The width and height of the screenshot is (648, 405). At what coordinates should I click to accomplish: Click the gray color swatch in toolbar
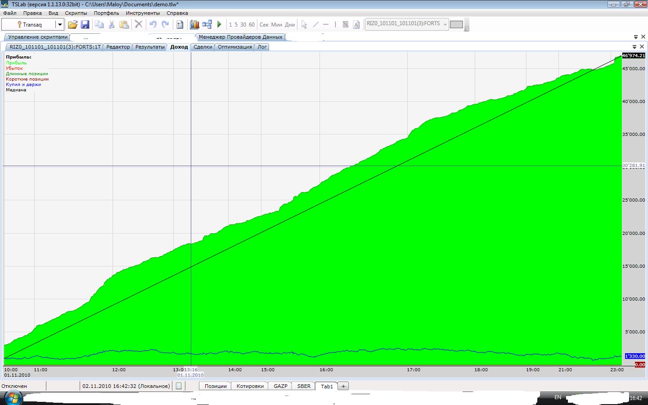[456, 24]
